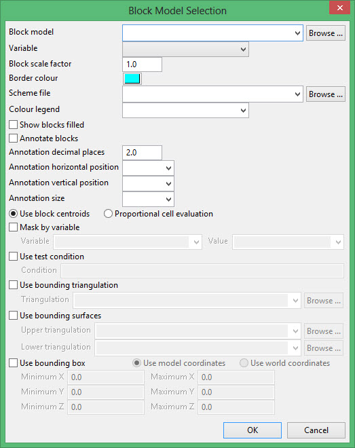
Task: Turn on Use bounding triangulation
Action: point(13,285)
